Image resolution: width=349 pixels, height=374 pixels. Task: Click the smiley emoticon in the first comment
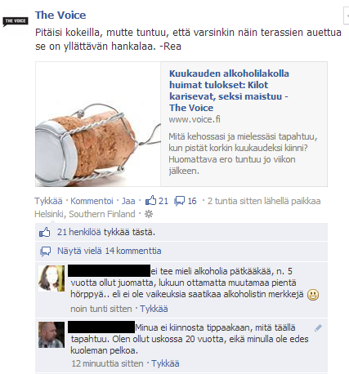313,295
